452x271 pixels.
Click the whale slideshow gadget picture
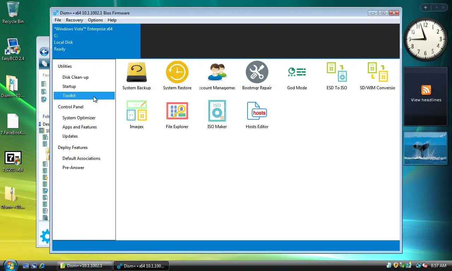pyautogui.click(x=426, y=148)
